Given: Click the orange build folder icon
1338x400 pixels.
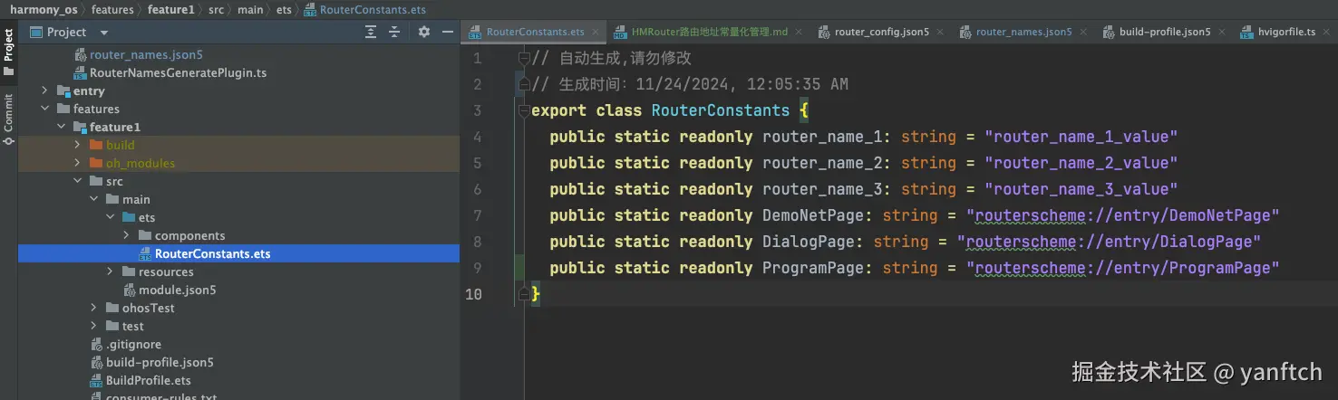Looking at the screenshot, I should point(96,145).
